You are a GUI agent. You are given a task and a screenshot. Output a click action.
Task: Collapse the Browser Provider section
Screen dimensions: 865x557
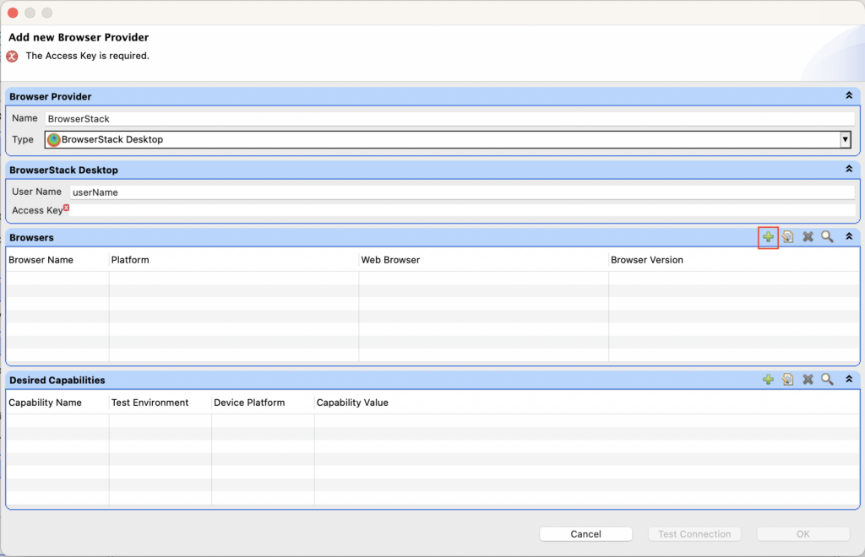(849, 95)
